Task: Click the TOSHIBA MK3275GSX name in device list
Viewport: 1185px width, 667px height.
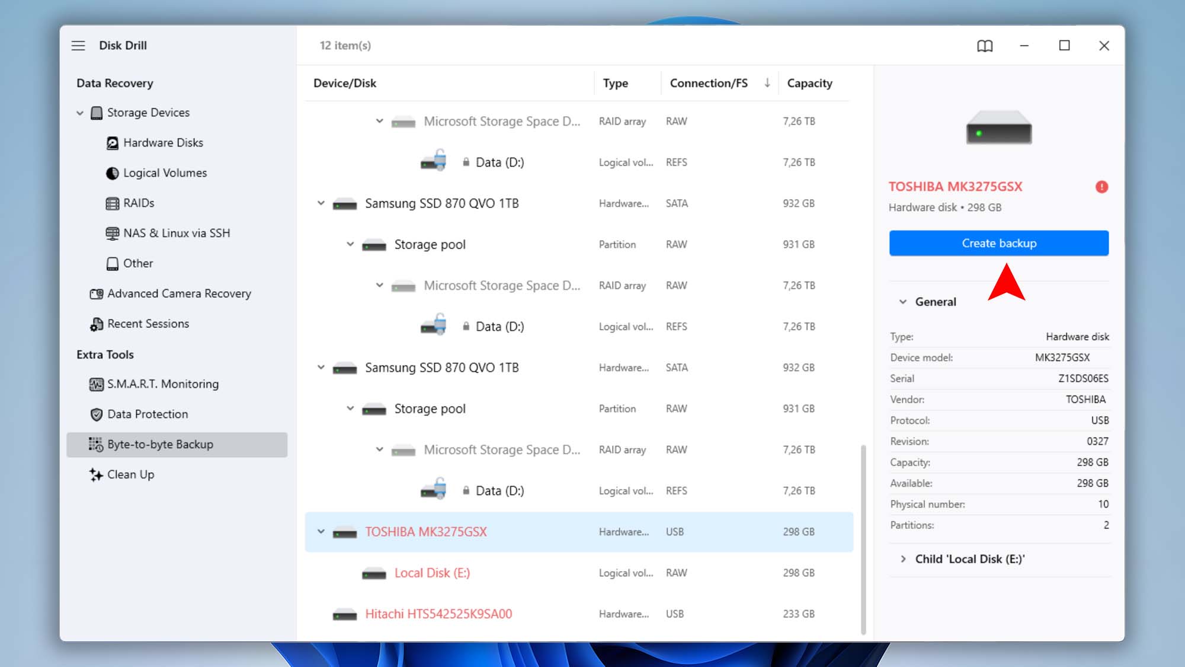Action: click(426, 532)
